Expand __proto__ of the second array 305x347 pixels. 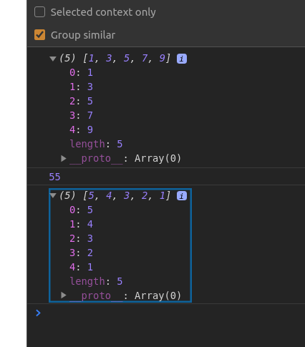64,295
